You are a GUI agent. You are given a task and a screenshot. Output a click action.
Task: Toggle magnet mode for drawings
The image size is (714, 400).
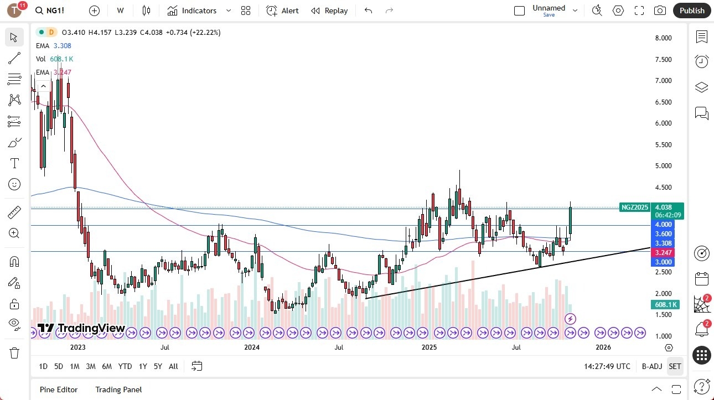click(14, 261)
